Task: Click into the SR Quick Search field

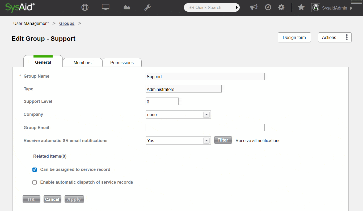Action: [x=209, y=8]
